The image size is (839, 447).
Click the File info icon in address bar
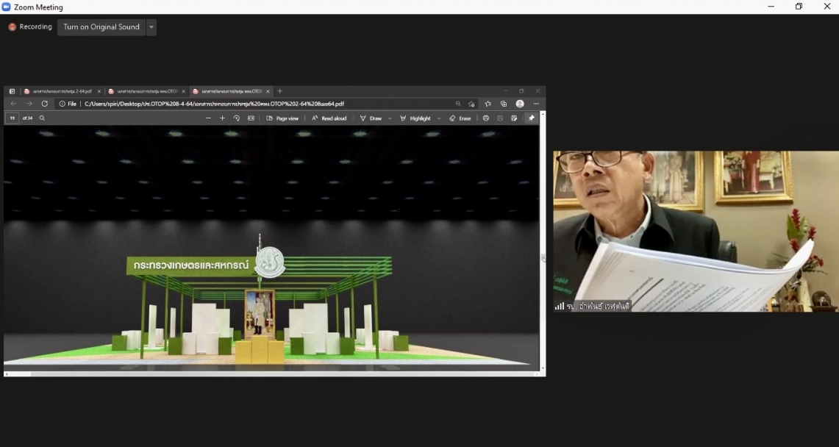point(62,104)
